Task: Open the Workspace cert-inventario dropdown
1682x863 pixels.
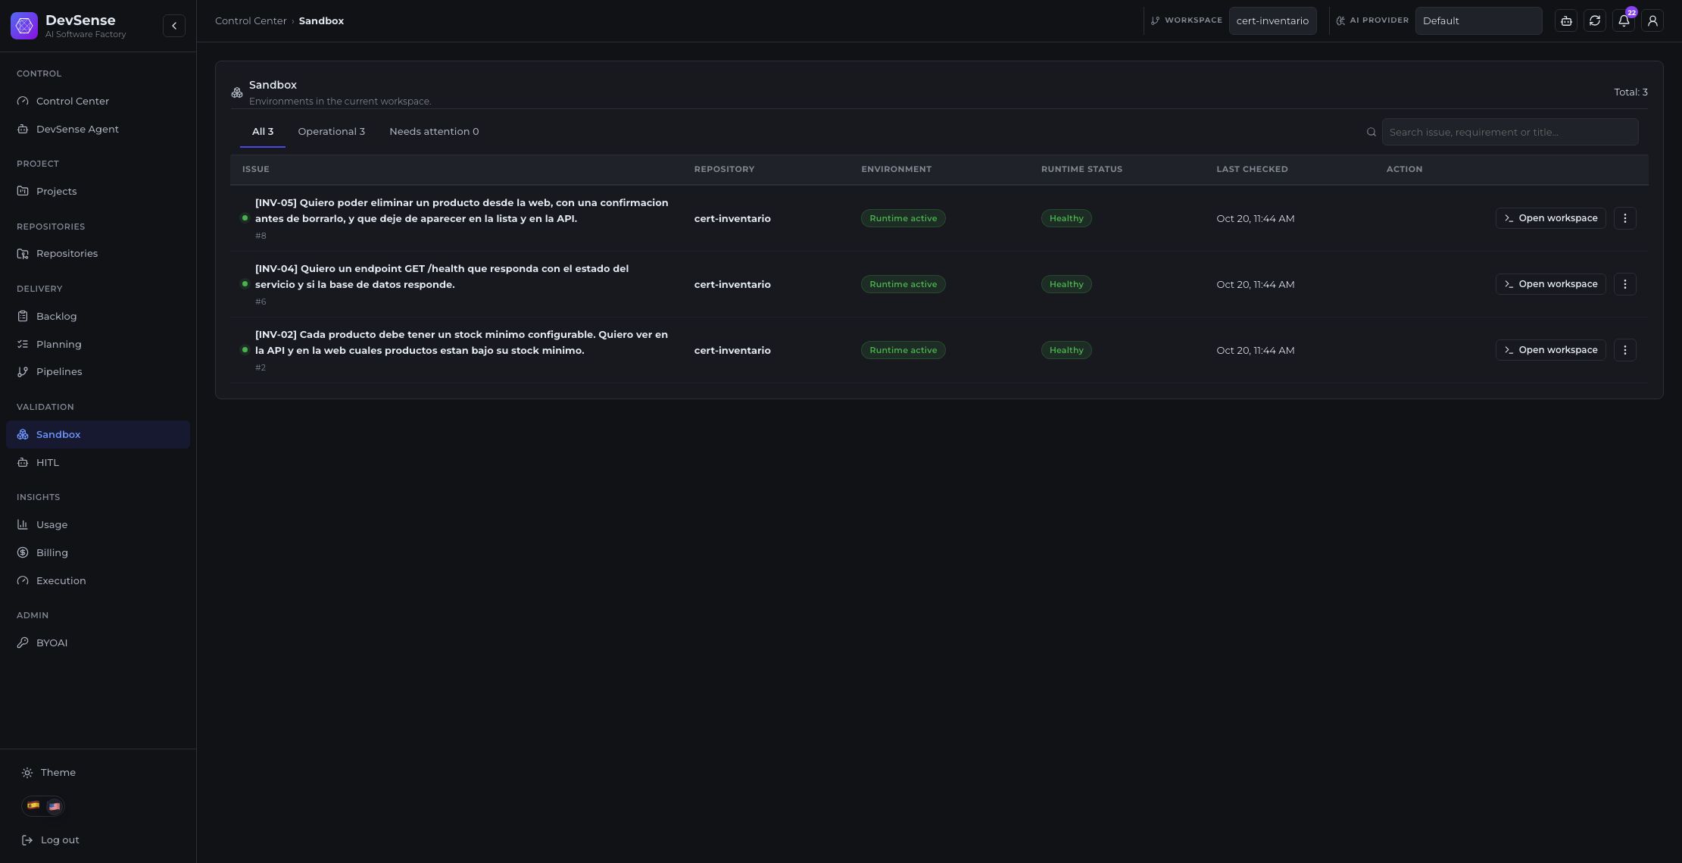Action: coord(1272,21)
